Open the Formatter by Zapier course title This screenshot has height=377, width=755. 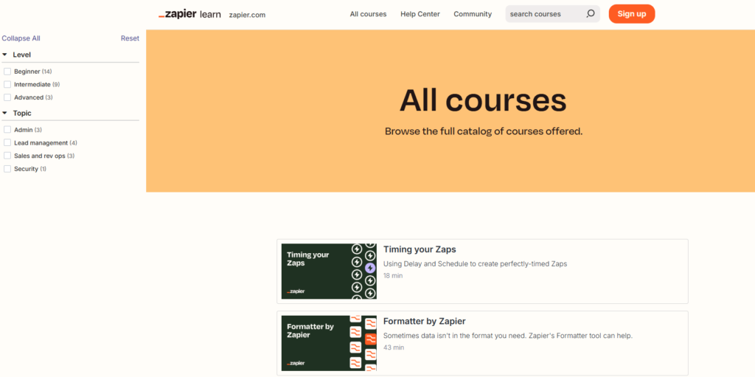pos(424,321)
